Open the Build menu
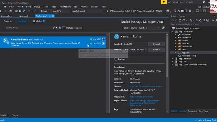This screenshot has height=122, width=217. point(28,7)
